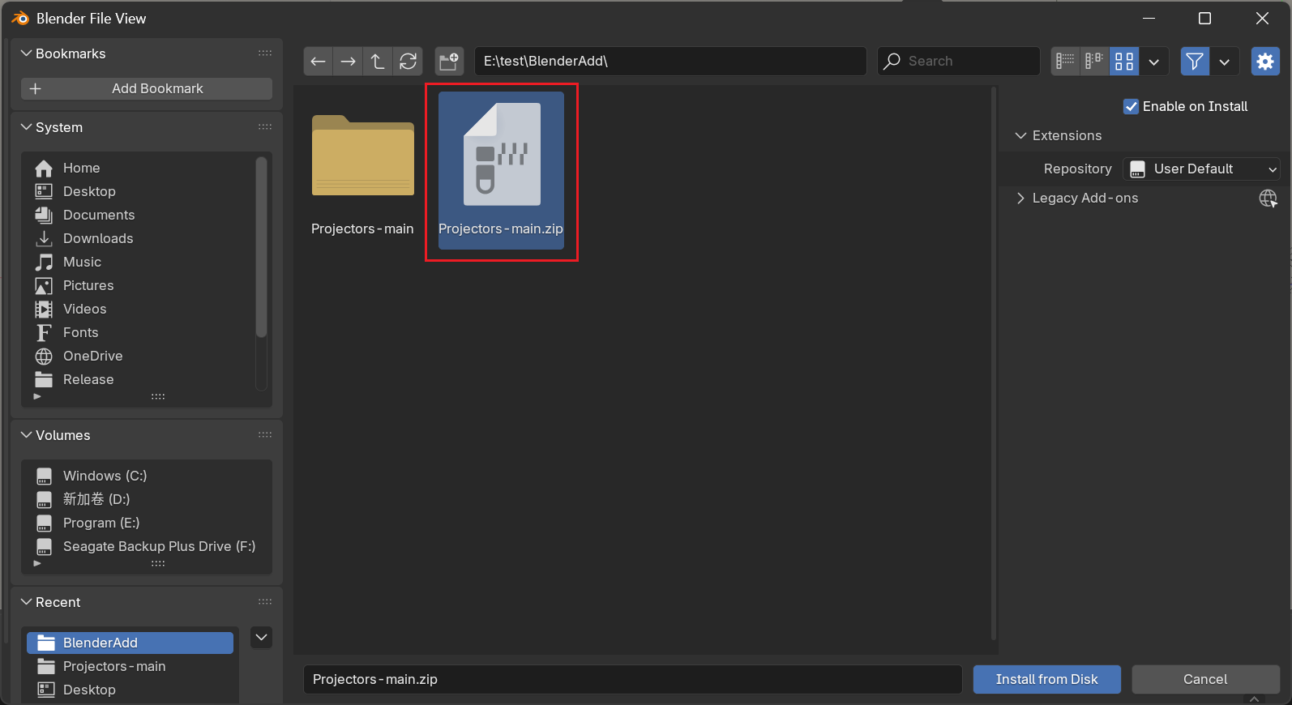Screen dimensions: 1292x705
Task: Click the Search field
Action: pyautogui.click(x=959, y=61)
